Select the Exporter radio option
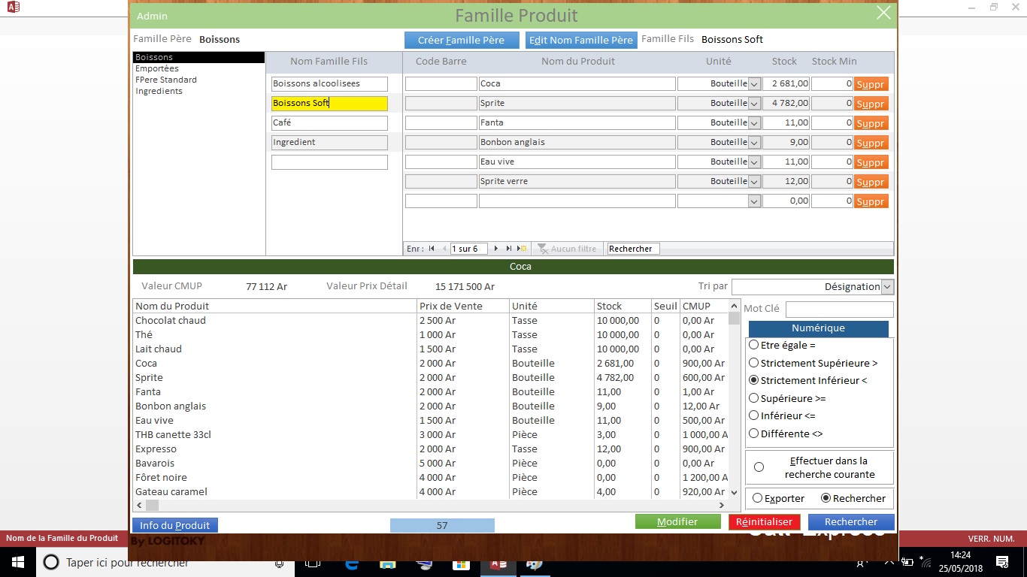1027x577 pixels. pyautogui.click(x=757, y=498)
